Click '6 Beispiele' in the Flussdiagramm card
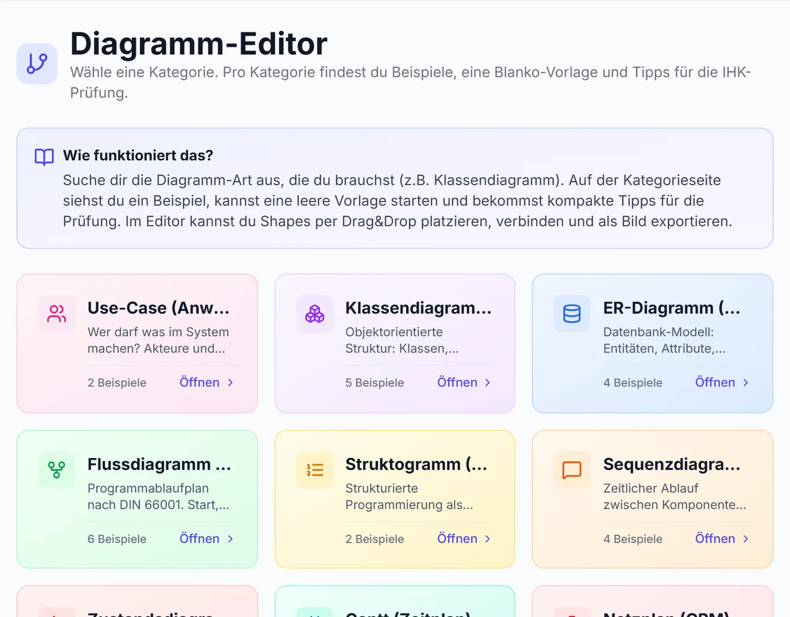 coord(117,539)
